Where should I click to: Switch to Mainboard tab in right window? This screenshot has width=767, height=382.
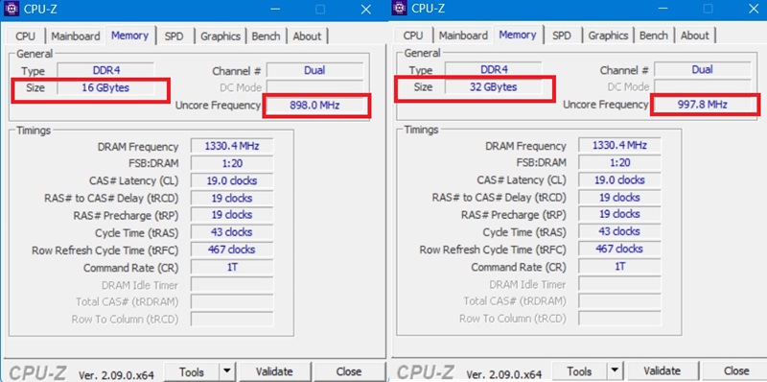463,36
